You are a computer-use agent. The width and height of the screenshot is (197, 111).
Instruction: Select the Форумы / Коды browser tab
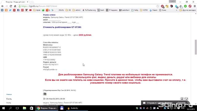[x=15, y=2]
